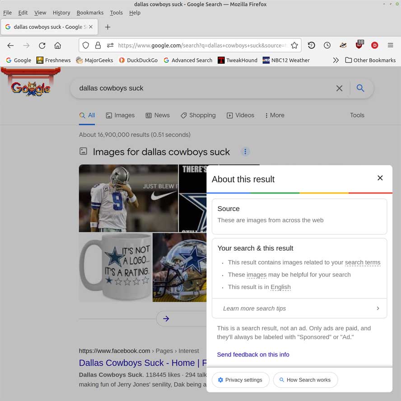Expand Learn more search tips row
401x401 pixels.
[299, 308]
